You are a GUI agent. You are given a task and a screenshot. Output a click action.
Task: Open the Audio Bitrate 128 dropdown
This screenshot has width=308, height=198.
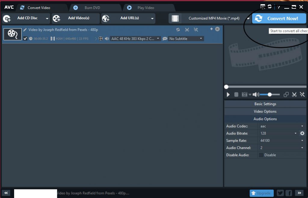(278, 133)
